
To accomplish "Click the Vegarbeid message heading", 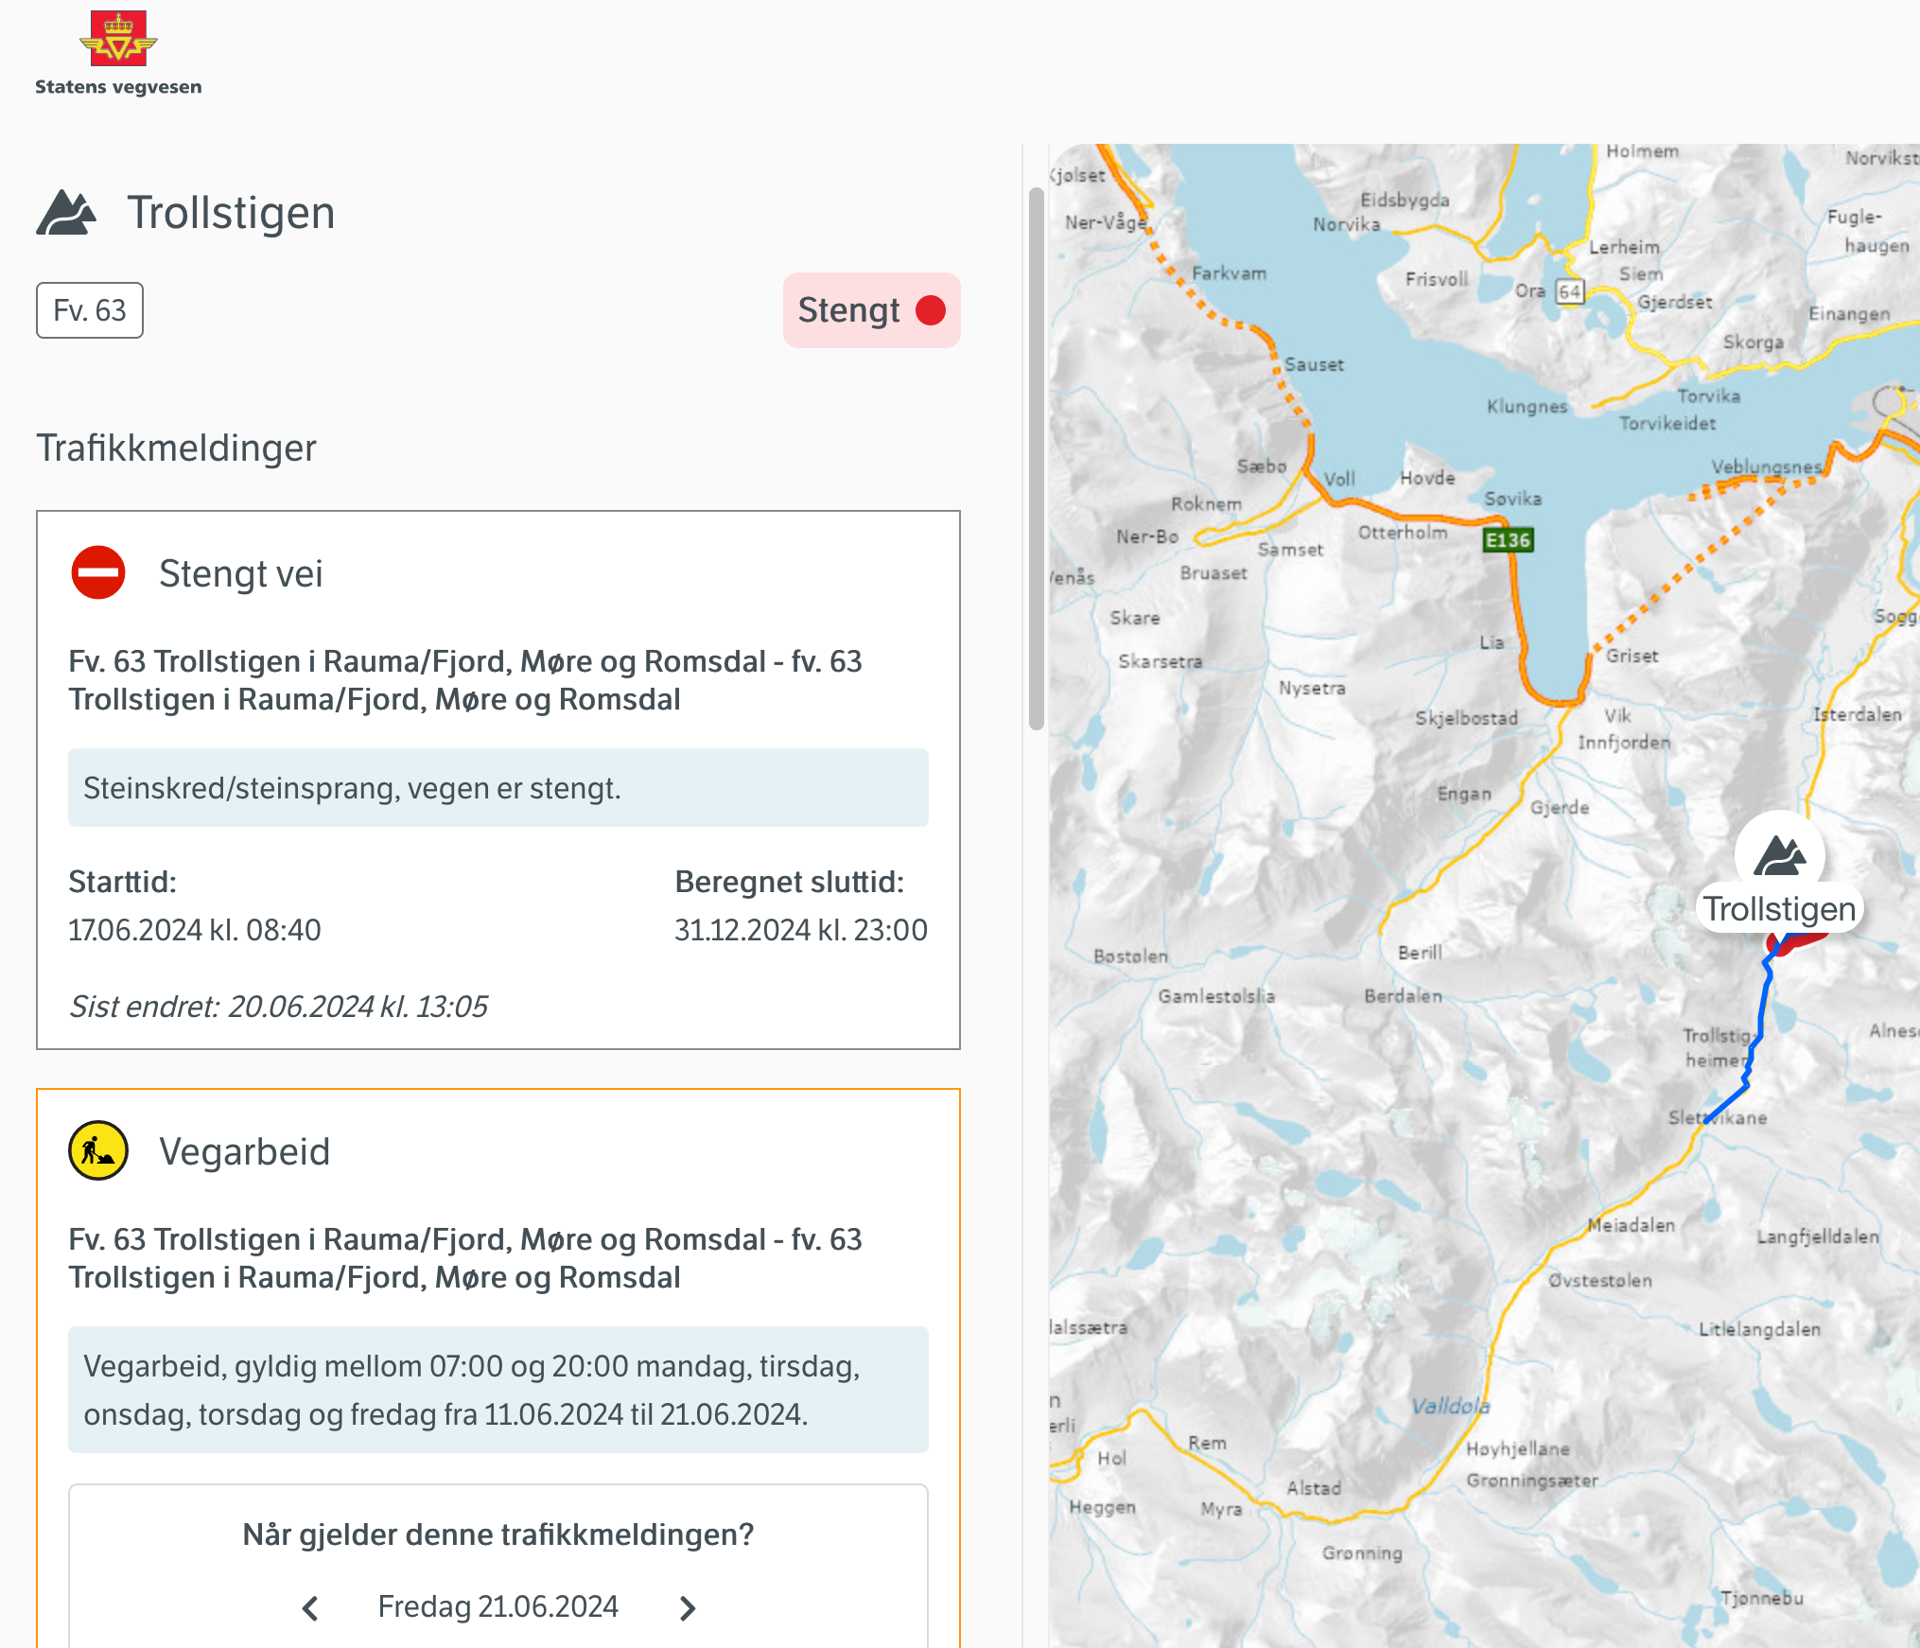I will click(x=244, y=1151).
